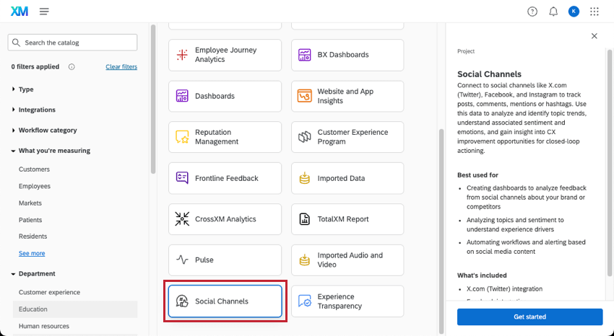
Task: Open the help question mark icon
Action: (532, 12)
